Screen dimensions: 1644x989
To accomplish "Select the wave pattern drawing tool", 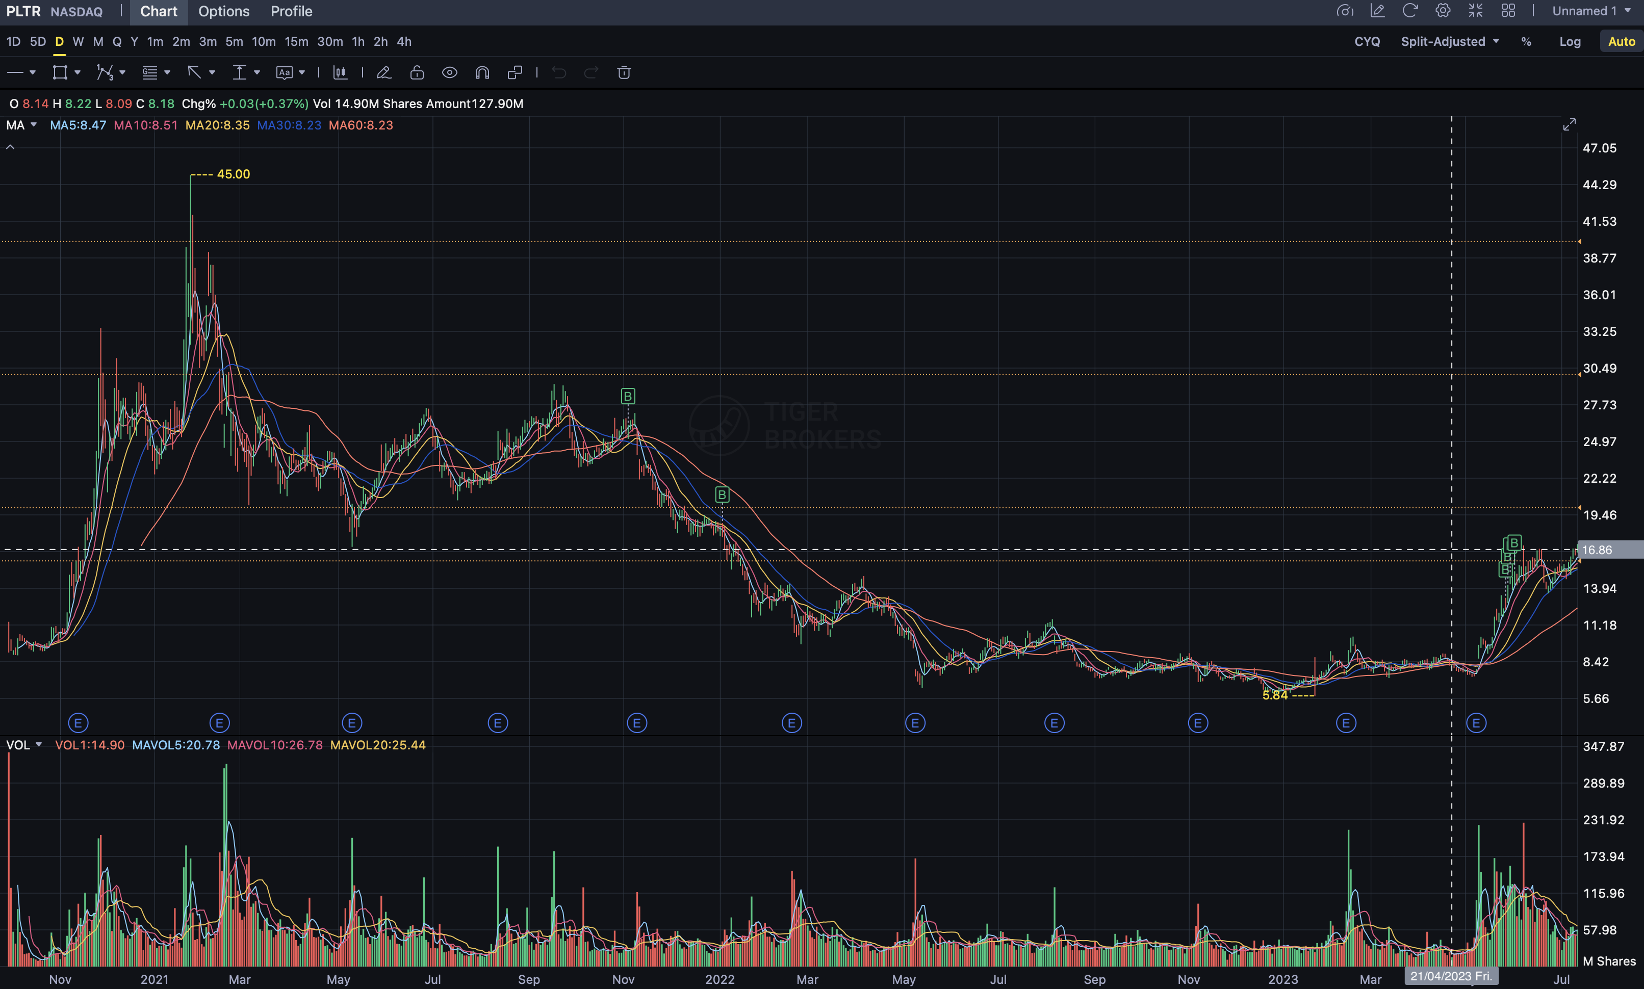I will pos(105,72).
